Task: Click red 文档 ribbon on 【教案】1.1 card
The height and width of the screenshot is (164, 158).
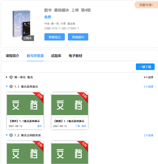Action: pyautogui.click(x=84, y=96)
